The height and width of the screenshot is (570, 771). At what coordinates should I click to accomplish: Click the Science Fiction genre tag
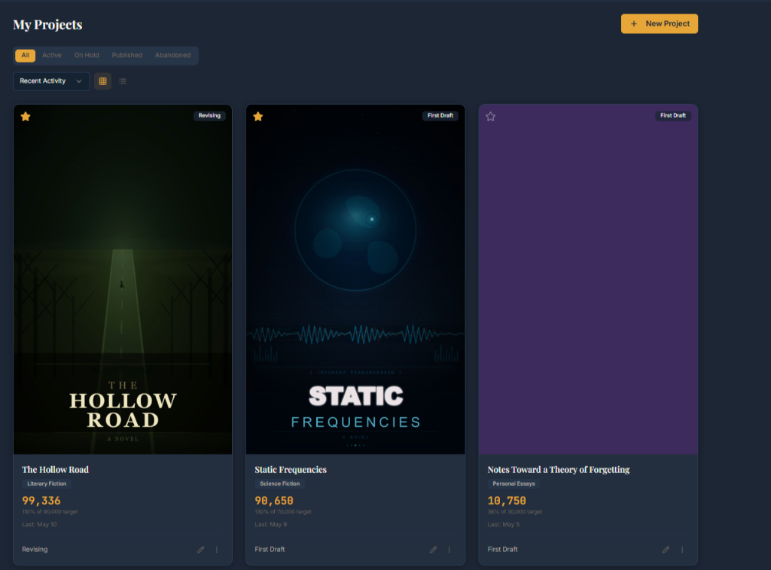tap(280, 484)
